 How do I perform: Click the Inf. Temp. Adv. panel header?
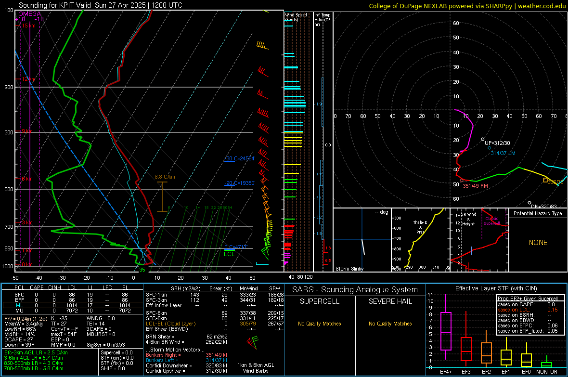point(323,20)
